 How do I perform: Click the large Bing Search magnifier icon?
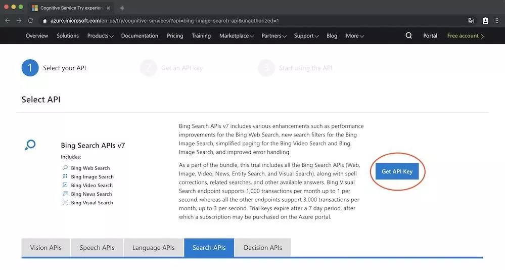pyautogui.click(x=30, y=145)
